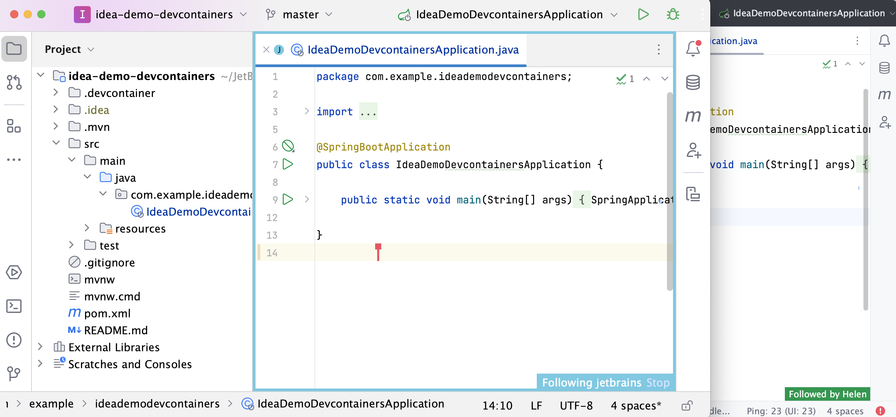Expand the folded import section
Image resolution: width=896 pixels, height=417 pixels.
307,112
